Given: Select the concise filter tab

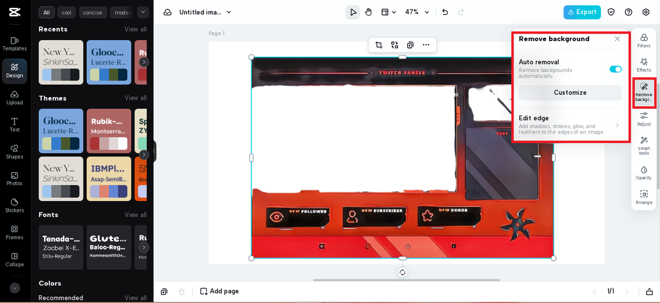Looking at the screenshot, I should [x=93, y=12].
